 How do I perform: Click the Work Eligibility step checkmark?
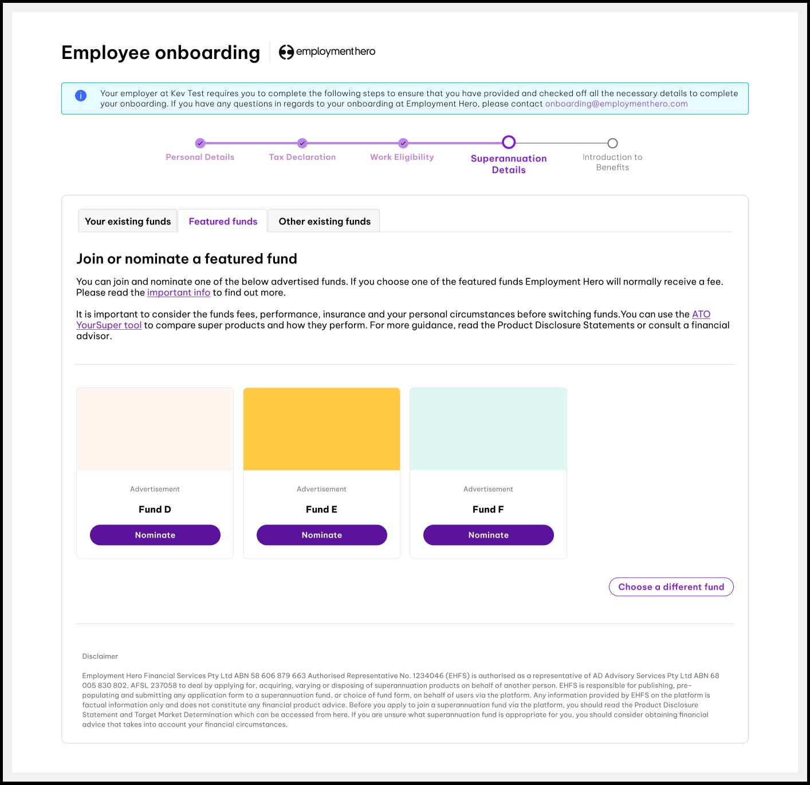point(403,143)
